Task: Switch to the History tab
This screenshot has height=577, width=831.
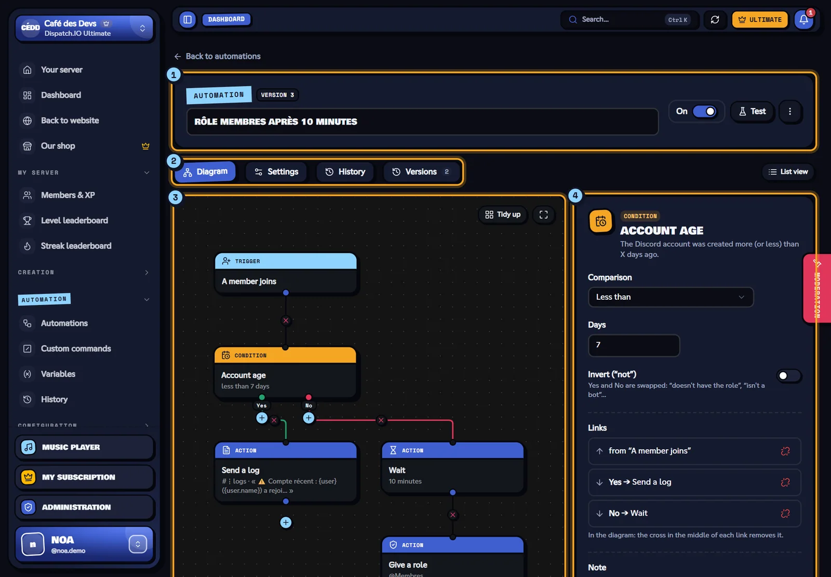Action: click(x=345, y=172)
